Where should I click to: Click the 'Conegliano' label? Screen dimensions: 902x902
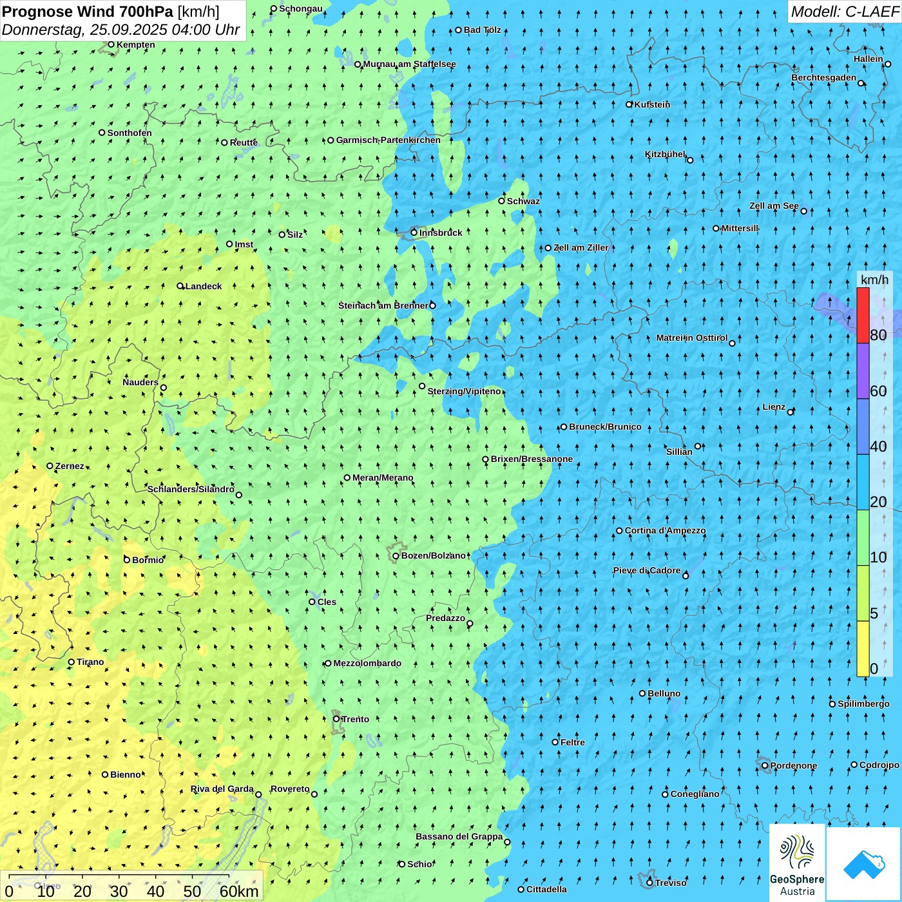point(695,794)
